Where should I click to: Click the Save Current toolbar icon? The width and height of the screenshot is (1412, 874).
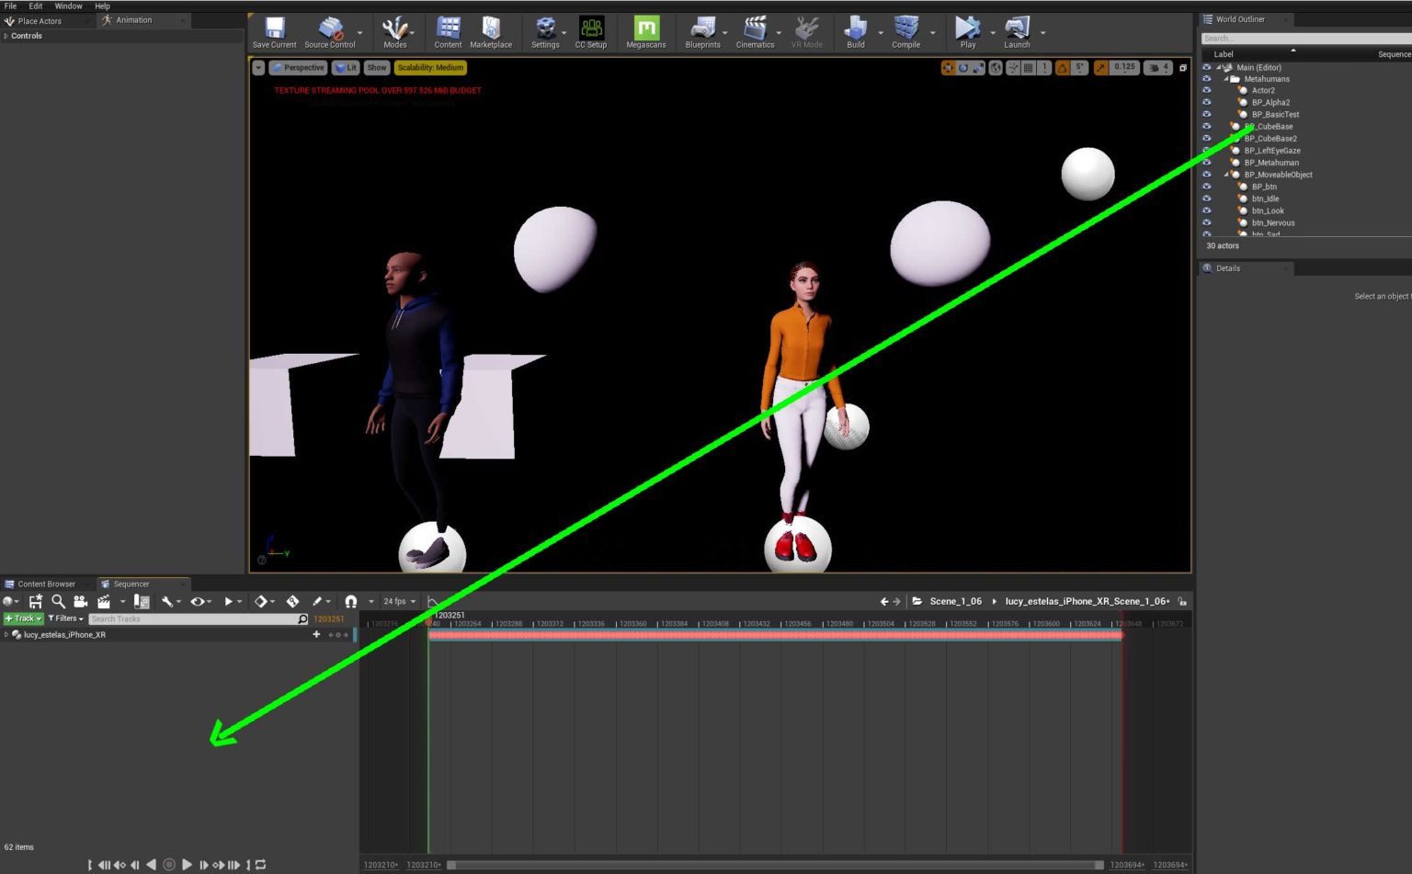(273, 30)
